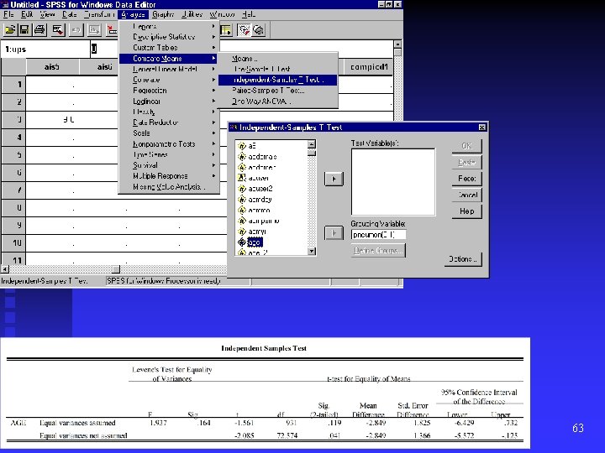Select the variable just above admyr
Screen dimensions: 605x453
(x=258, y=221)
